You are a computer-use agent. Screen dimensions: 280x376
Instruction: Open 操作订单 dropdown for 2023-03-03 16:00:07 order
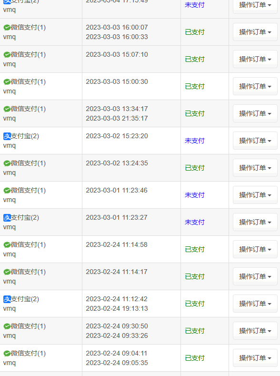pos(255,32)
